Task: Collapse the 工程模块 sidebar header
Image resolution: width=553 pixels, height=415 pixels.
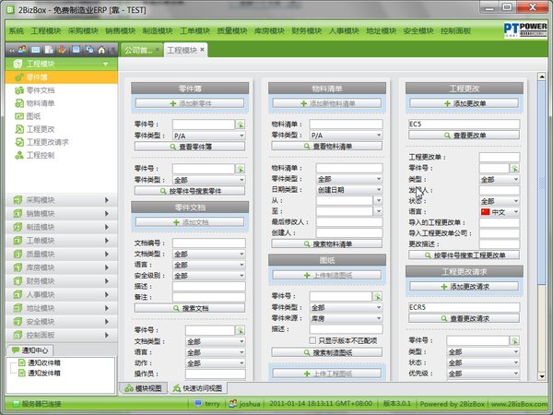Action: (x=62, y=64)
